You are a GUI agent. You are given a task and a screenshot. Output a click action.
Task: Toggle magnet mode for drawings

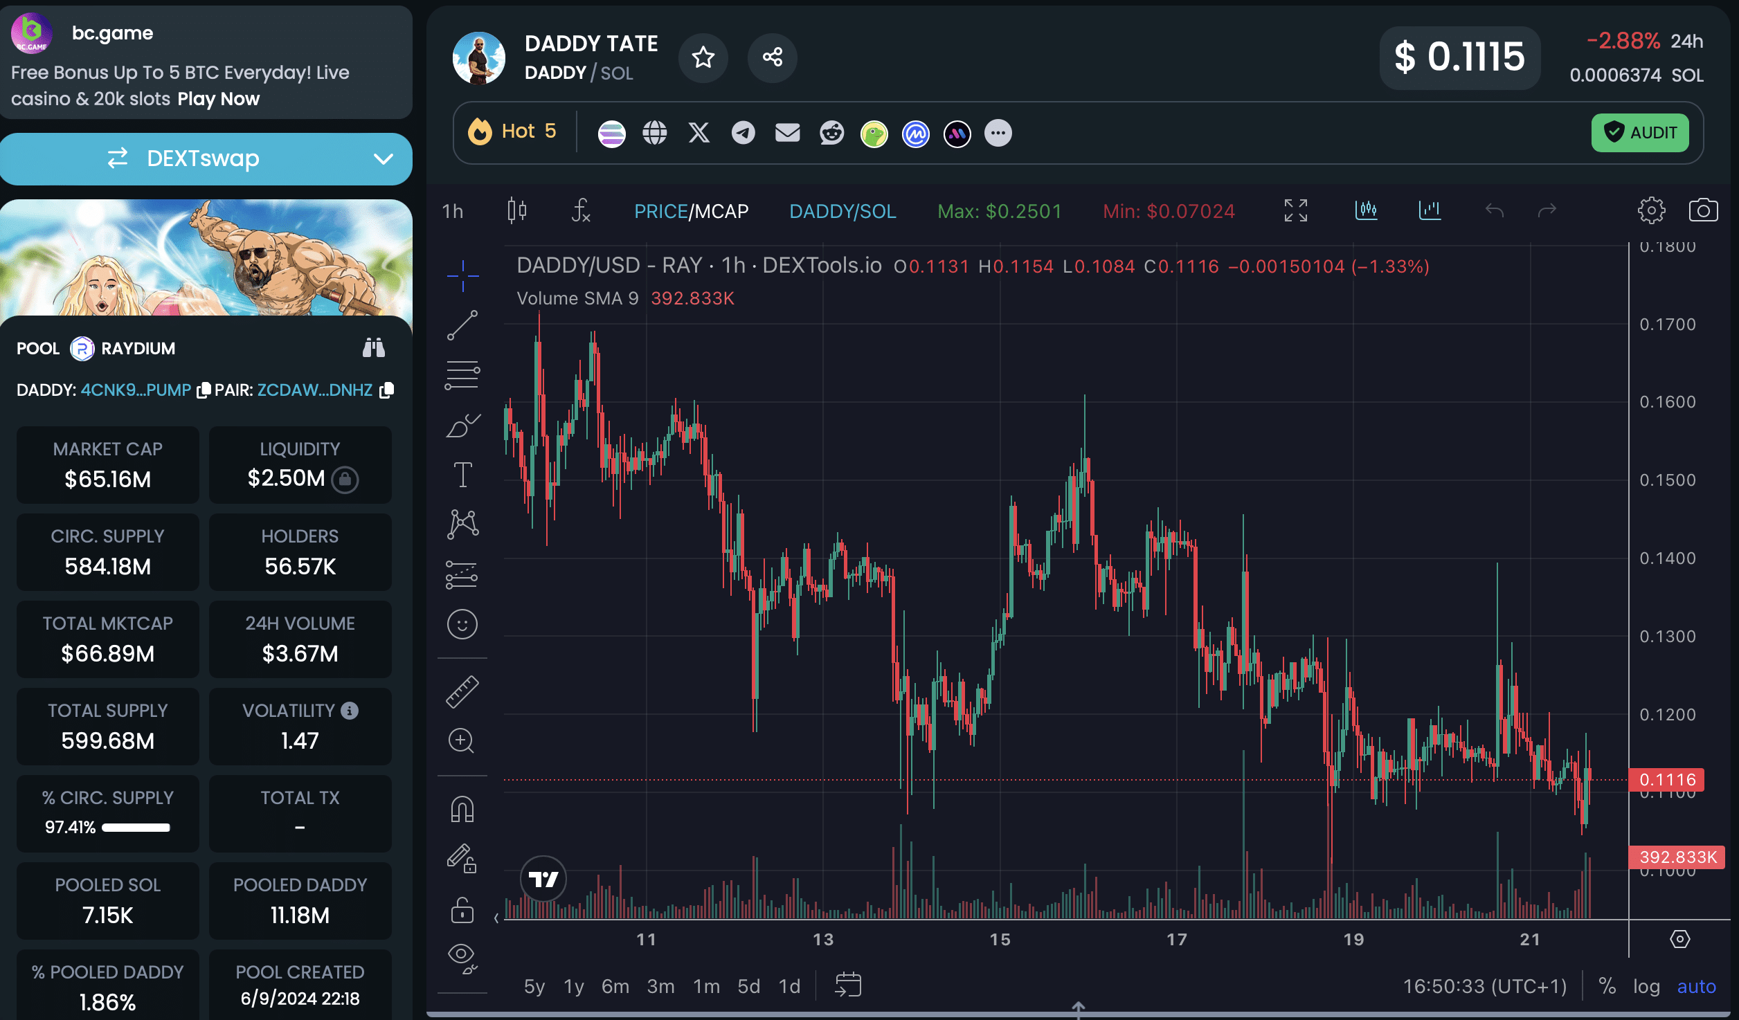[462, 809]
